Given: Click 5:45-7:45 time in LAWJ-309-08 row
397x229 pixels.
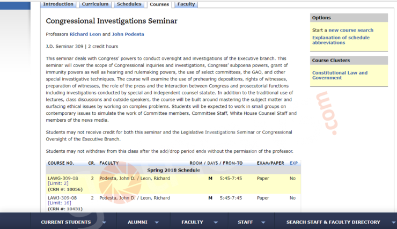Looking at the screenshot, I should tap(231, 198).
